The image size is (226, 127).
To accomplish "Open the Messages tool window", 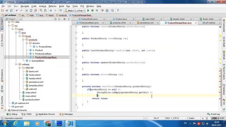I will pos(66,114).
